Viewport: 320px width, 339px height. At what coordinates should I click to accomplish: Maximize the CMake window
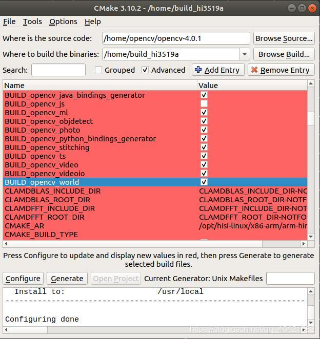(x=302, y=8)
